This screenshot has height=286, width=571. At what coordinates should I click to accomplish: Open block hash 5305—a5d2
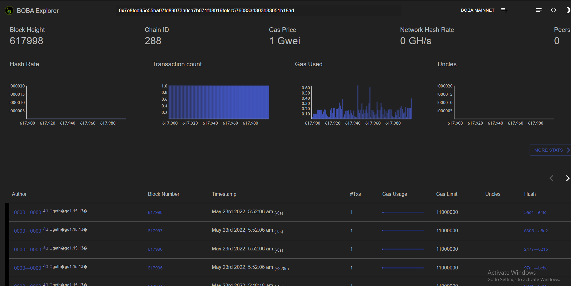(536, 231)
